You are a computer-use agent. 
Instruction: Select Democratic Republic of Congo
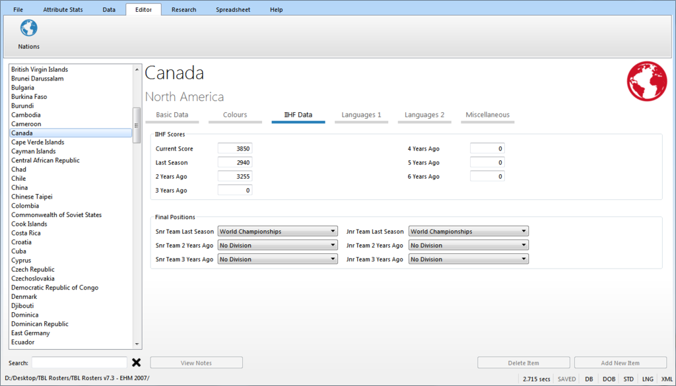71,287
